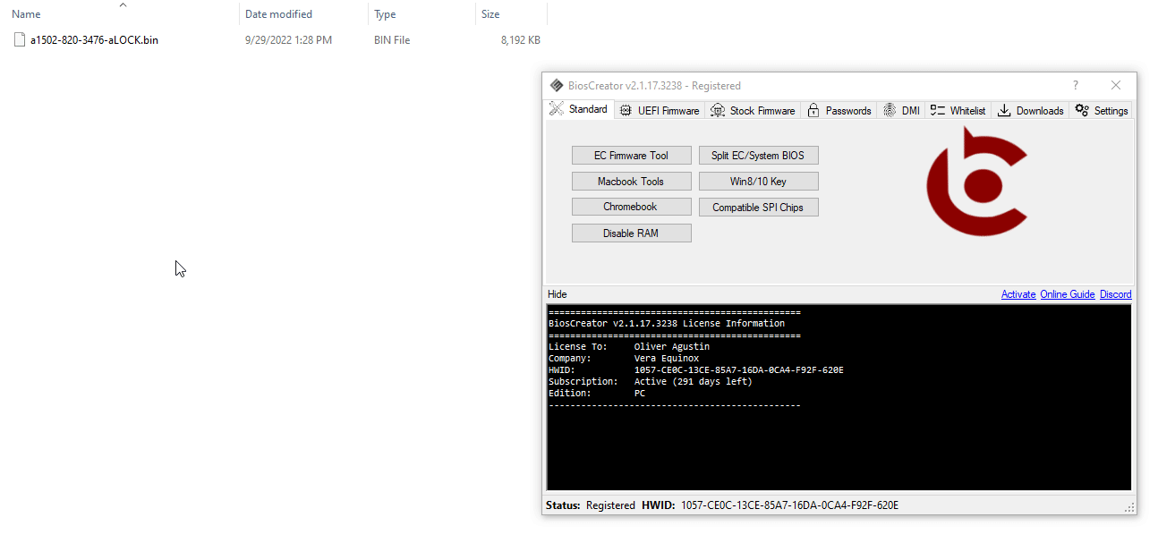Click the Activate link

[1018, 294]
